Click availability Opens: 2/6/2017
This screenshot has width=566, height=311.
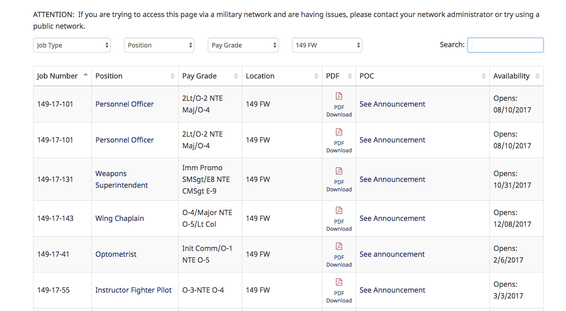tap(516, 254)
